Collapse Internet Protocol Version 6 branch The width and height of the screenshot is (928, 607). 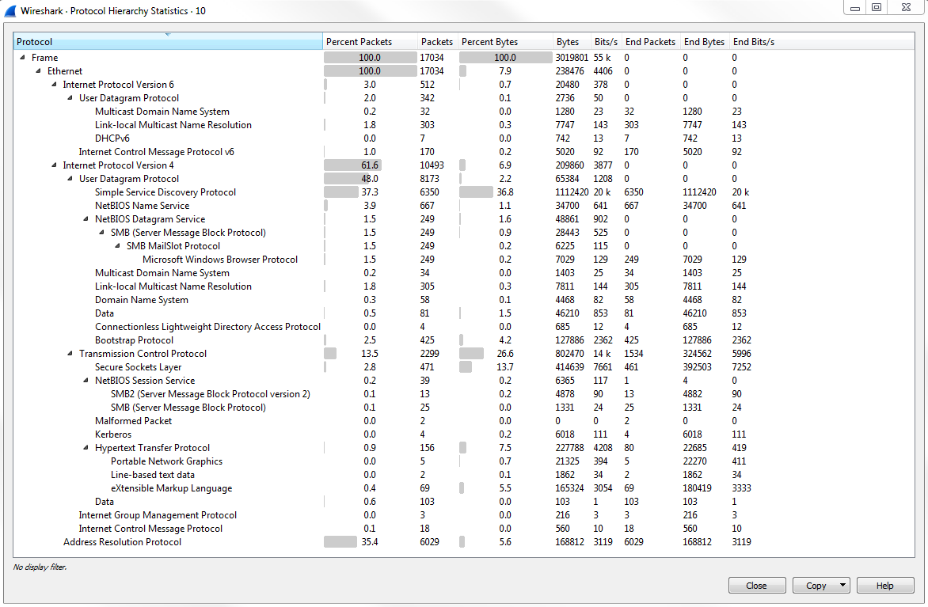click(x=55, y=85)
